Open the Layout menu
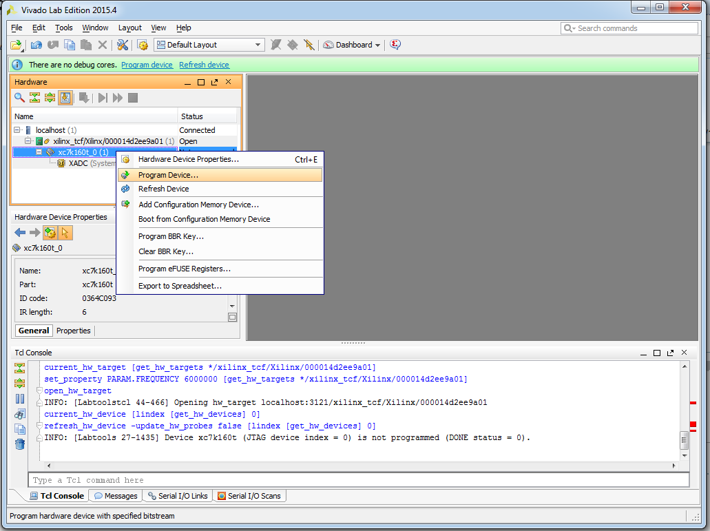 (130, 28)
